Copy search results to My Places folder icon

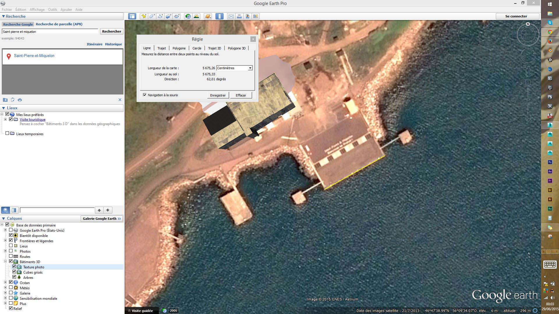(x=5, y=100)
